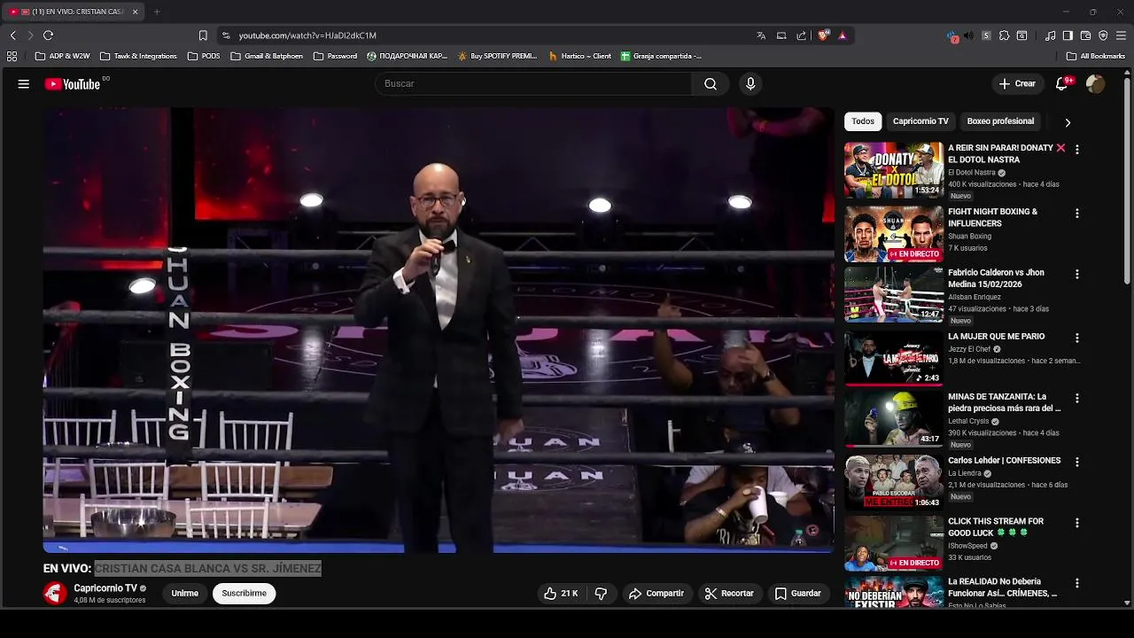
Task: Go back in browser history
Action: point(12,35)
